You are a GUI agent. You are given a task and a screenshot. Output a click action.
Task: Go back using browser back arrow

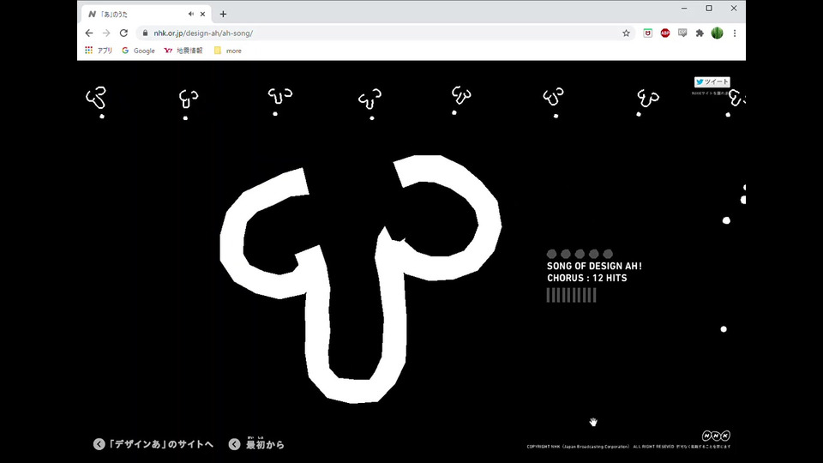pyautogui.click(x=88, y=33)
